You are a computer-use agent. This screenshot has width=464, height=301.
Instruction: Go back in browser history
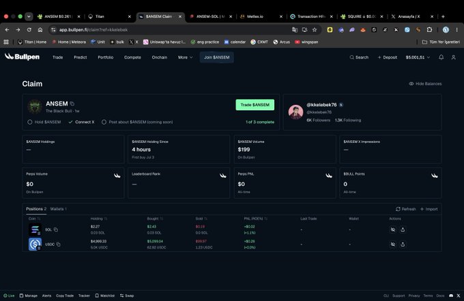[7, 29]
